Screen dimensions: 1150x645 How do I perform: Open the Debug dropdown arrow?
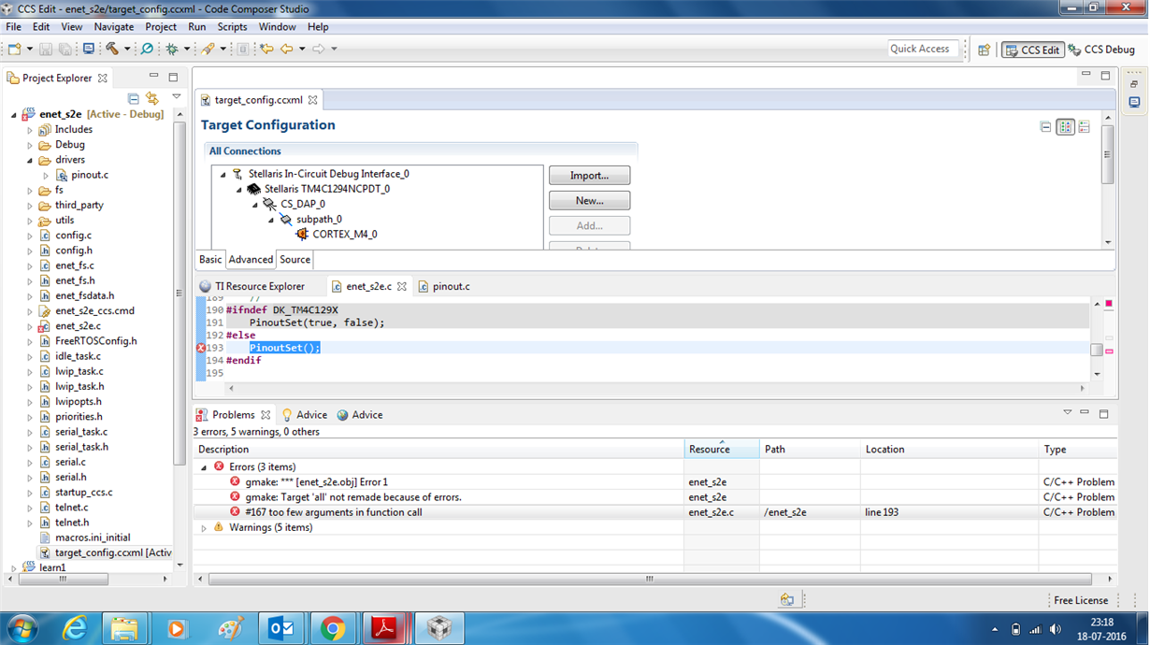[187, 50]
